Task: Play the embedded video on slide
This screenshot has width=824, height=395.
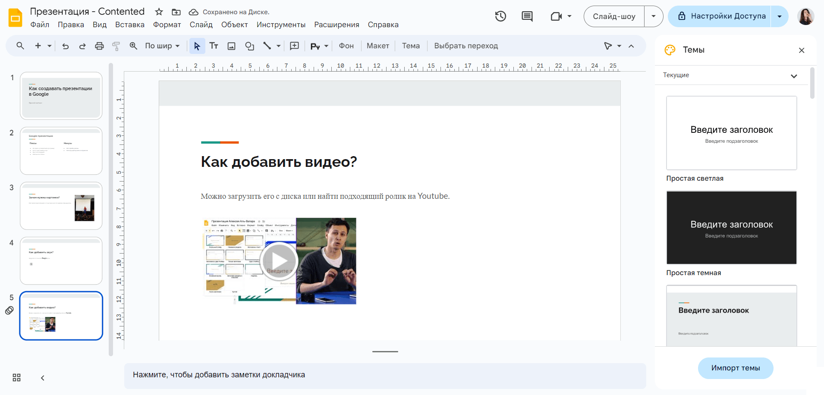Action: (x=279, y=261)
